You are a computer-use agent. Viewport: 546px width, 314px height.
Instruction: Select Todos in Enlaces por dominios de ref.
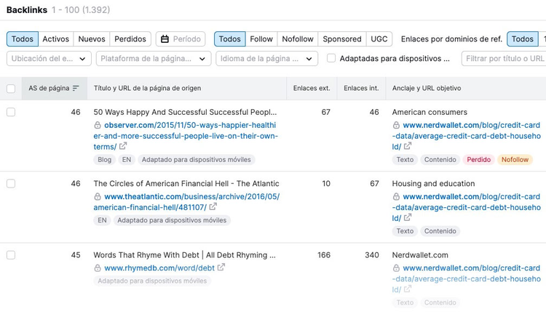(522, 39)
